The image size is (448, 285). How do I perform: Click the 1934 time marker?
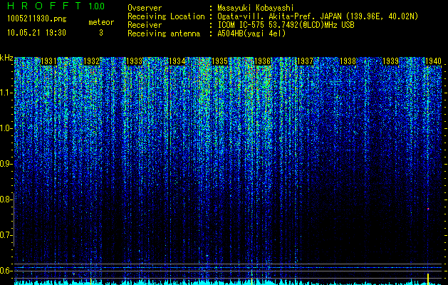[x=177, y=61]
